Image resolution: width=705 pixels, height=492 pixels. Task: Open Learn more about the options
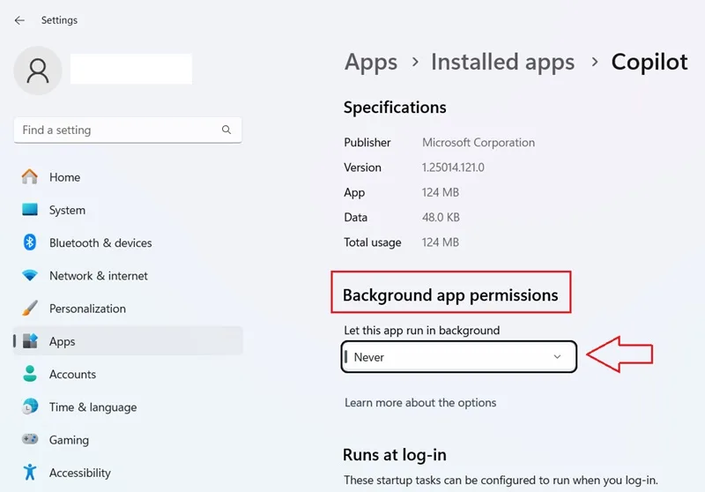coord(420,402)
